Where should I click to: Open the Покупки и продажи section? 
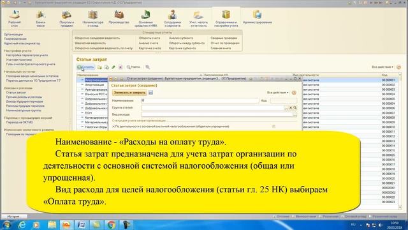click(66, 19)
